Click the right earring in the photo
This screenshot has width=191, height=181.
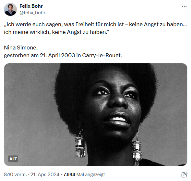[x=137, y=149]
